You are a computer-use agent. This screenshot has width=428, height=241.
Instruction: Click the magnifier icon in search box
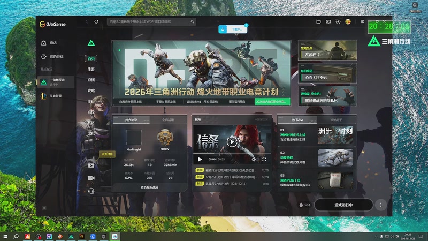[x=192, y=21]
